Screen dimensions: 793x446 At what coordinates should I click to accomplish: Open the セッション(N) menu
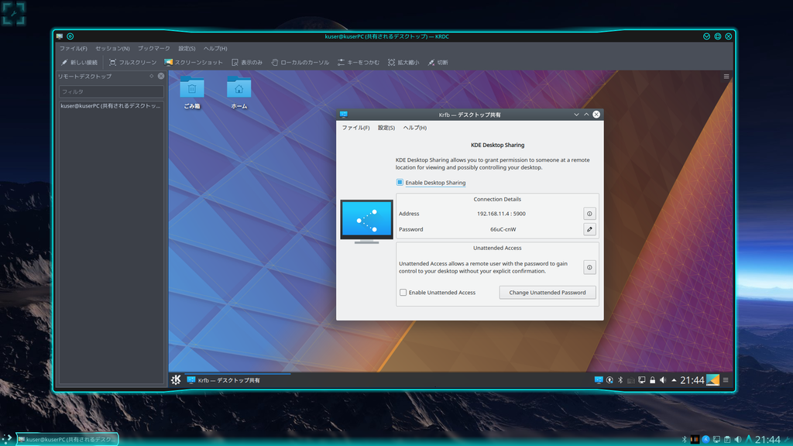(x=113, y=48)
